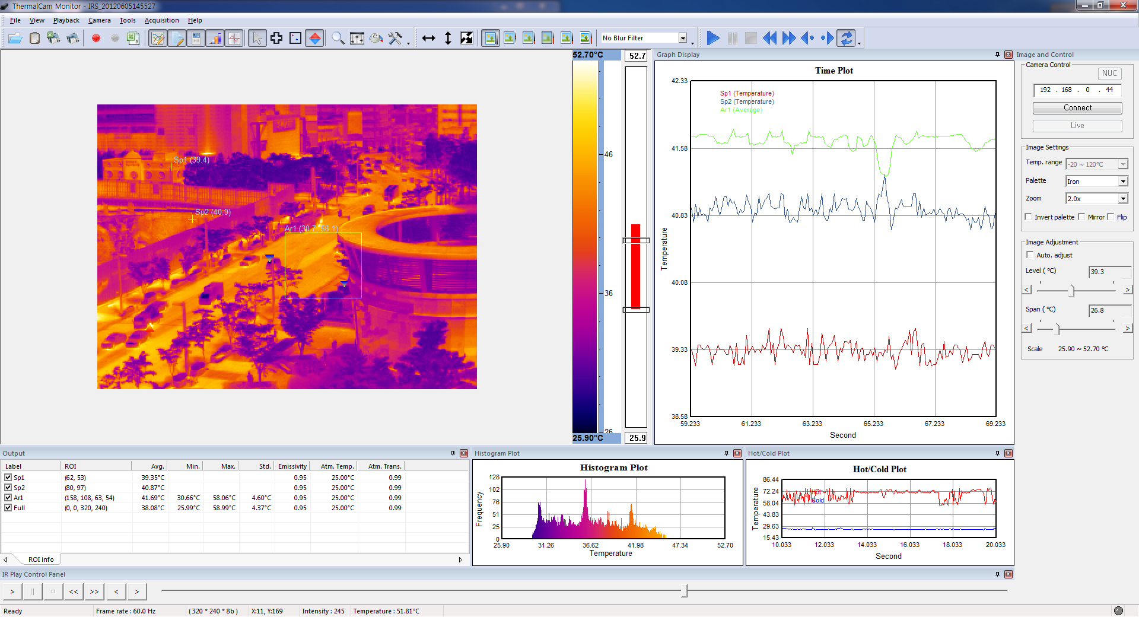Screen dimensions: 1139x617
Task: Enable the Auto. adjust checkbox
Action: click(1030, 255)
